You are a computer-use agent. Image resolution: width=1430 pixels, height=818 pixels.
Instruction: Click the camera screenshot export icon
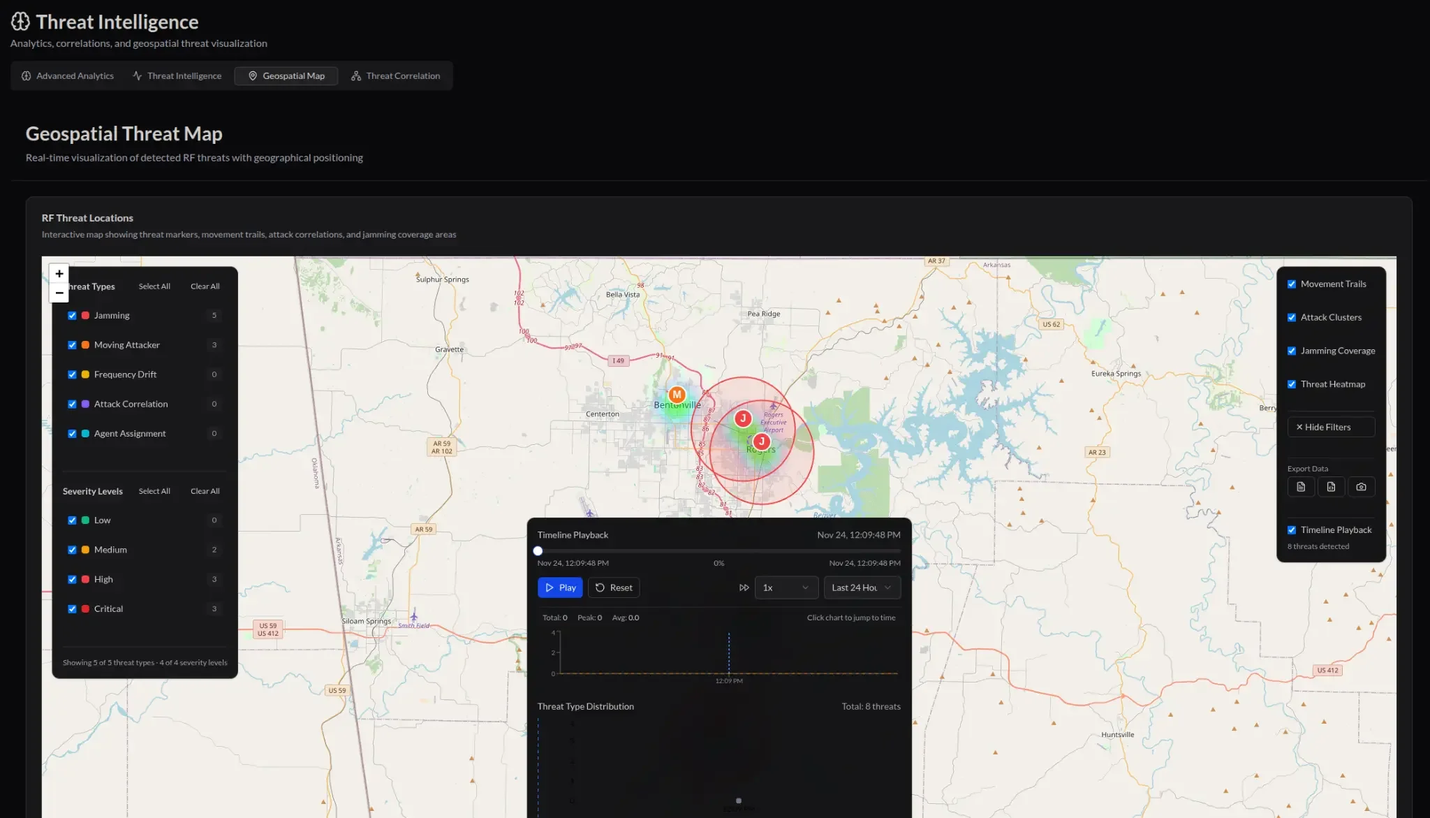[x=1360, y=487]
